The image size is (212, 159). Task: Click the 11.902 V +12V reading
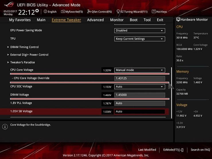181,116
